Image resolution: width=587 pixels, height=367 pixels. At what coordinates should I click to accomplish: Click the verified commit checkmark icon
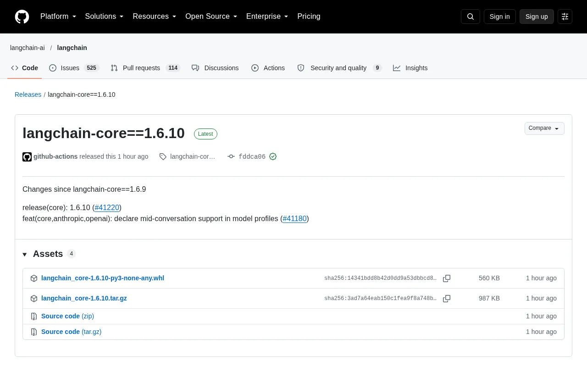tap(273, 156)
